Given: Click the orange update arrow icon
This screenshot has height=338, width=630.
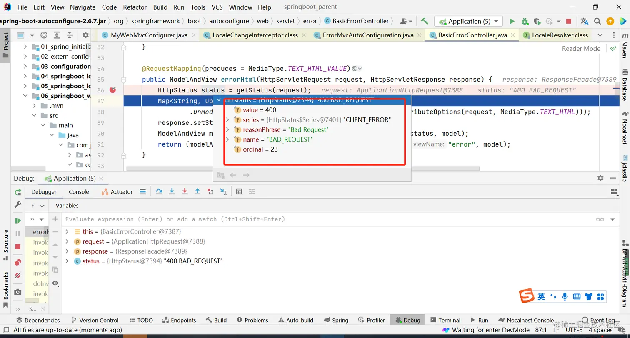Looking at the screenshot, I should pyautogui.click(x=610, y=21).
